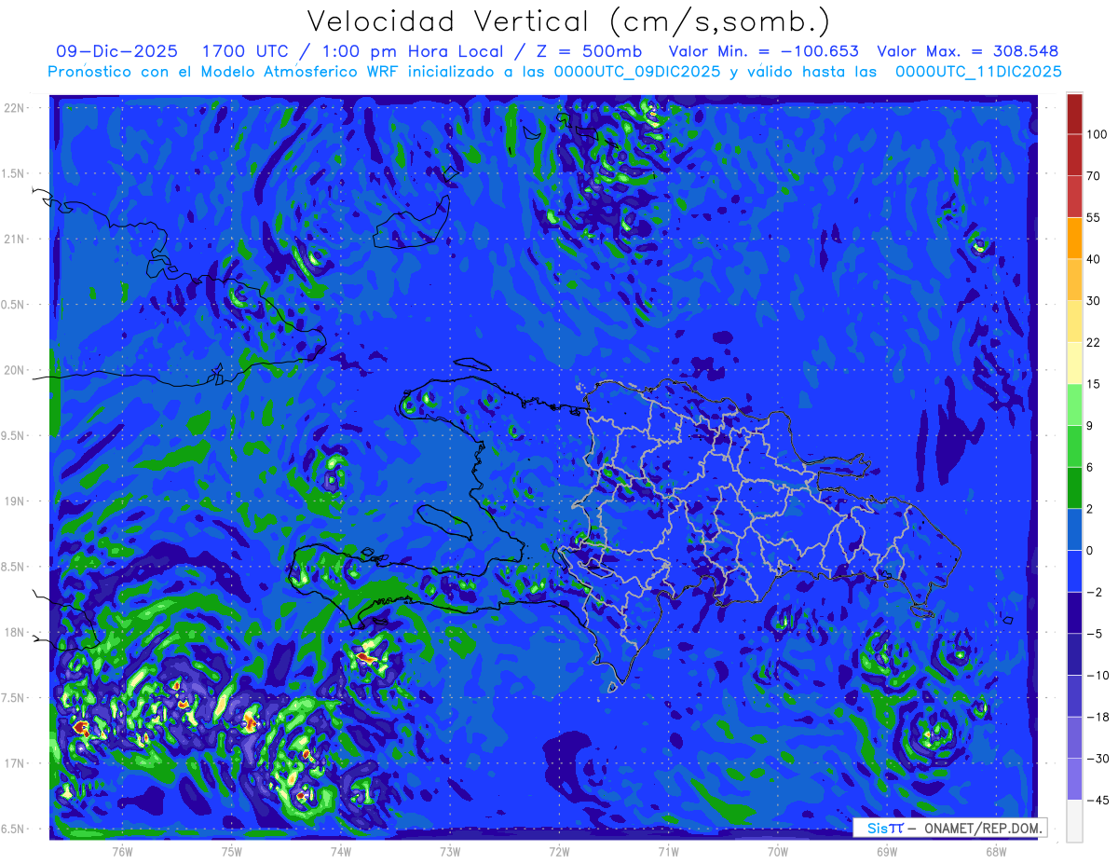
Task: Click the 'Velocidad Vertical (cm/s,somb.)' title
Action: point(568,22)
